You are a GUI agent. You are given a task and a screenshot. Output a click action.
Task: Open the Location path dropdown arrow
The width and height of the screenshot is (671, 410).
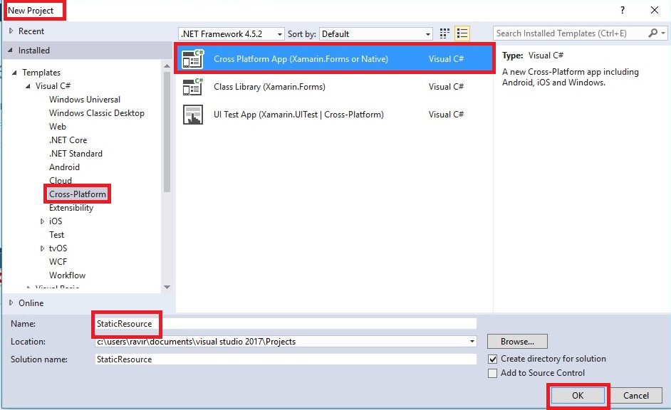click(472, 342)
